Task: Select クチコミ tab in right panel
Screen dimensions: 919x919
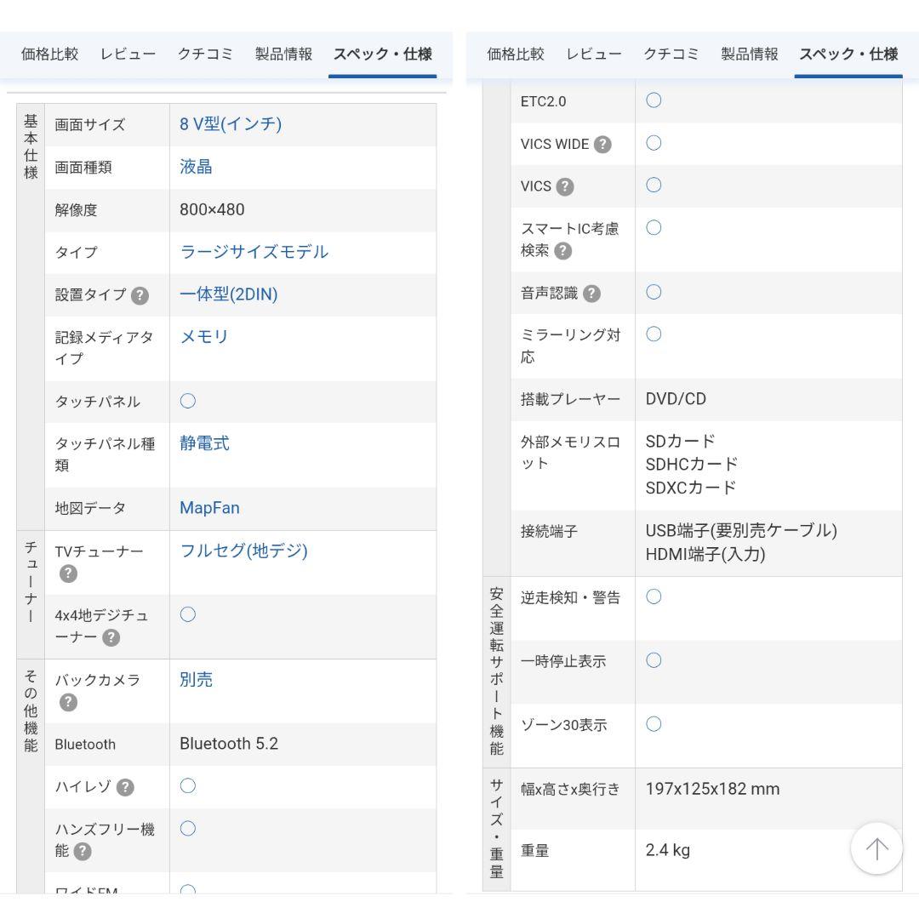Action: pos(671,54)
